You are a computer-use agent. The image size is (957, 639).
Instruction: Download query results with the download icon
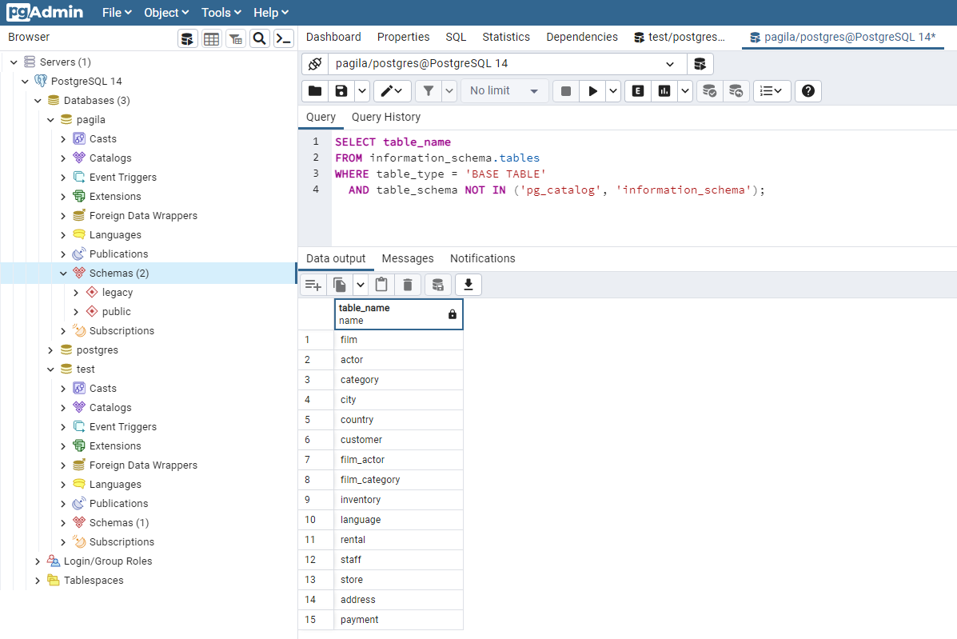point(468,284)
